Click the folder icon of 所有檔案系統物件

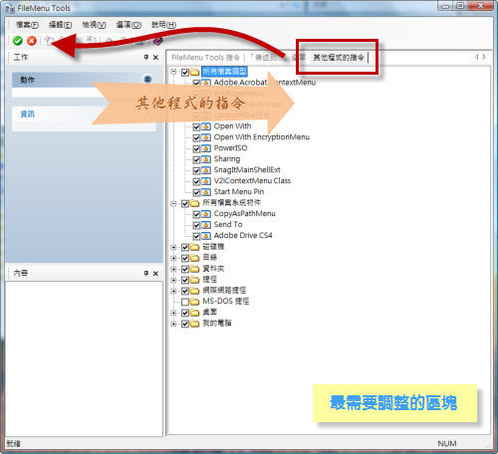coord(195,203)
